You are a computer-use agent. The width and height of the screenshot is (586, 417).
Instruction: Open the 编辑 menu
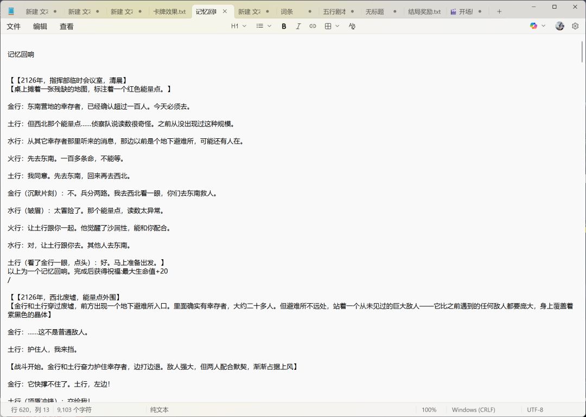[x=40, y=26]
